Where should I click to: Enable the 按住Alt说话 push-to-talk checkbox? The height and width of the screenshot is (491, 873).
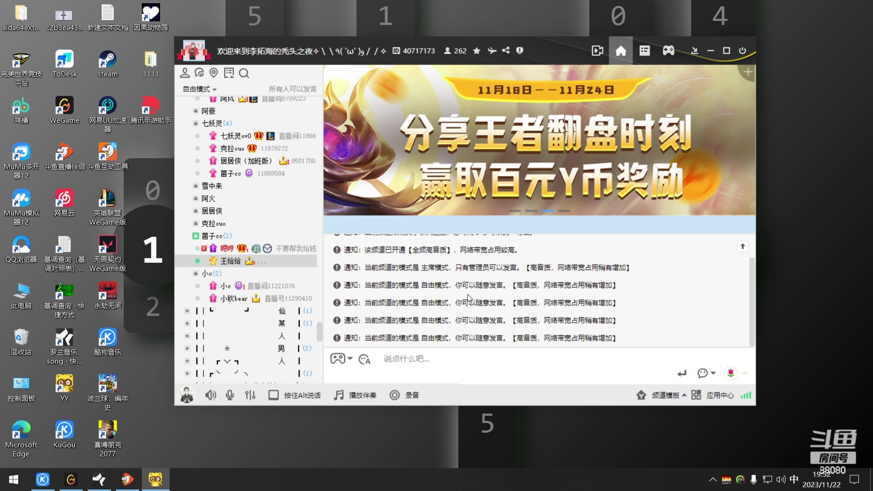(x=273, y=395)
